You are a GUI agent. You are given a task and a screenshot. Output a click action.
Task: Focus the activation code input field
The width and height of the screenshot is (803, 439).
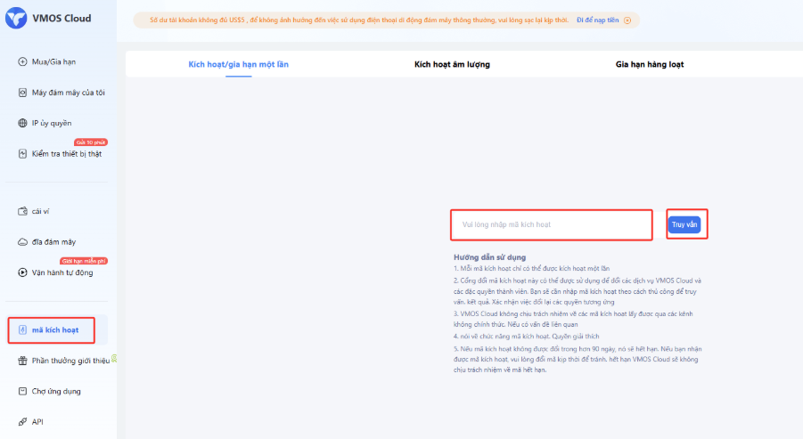pos(552,224)
